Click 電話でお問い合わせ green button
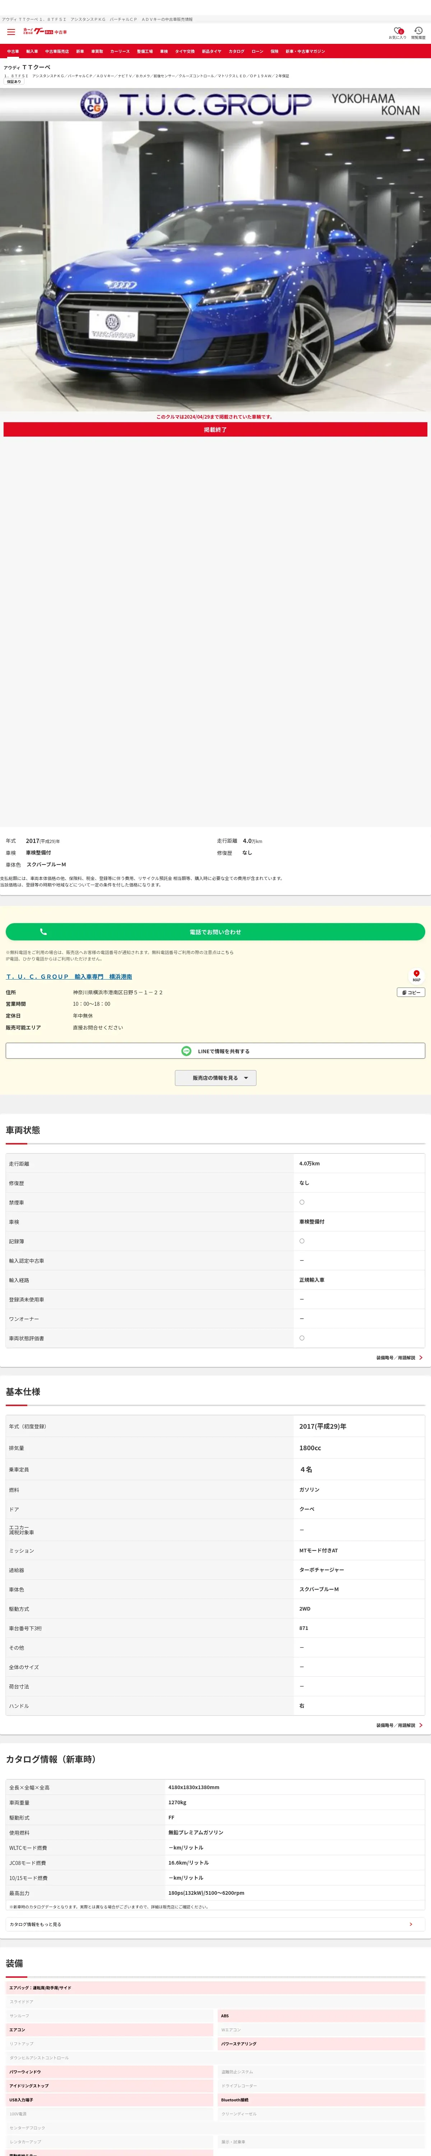This screenshot has height=2156, width=431. click(215, 931)
